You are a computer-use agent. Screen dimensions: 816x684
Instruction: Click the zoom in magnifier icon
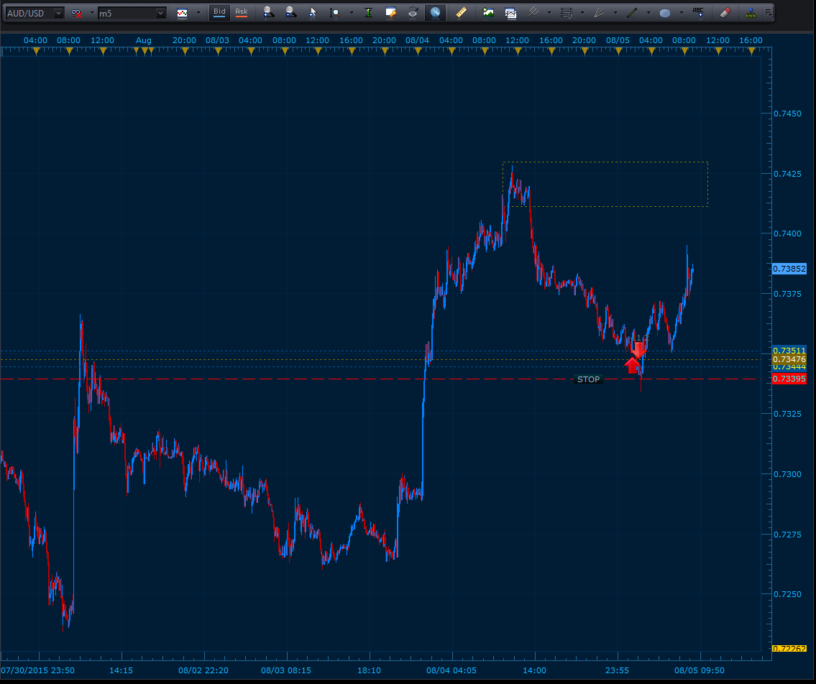click(x=268, y=12)
